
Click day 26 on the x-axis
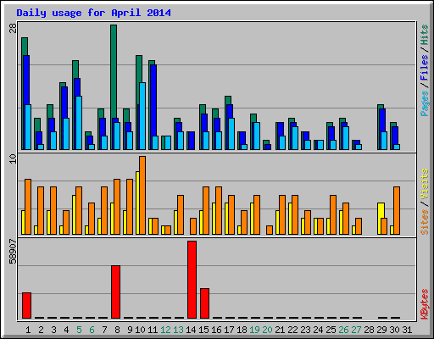[343, 330]
